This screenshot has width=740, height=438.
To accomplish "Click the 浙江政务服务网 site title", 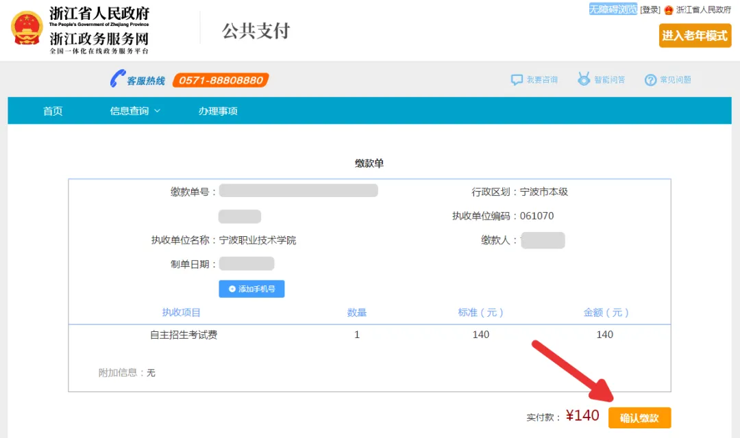I will point(99,38).
